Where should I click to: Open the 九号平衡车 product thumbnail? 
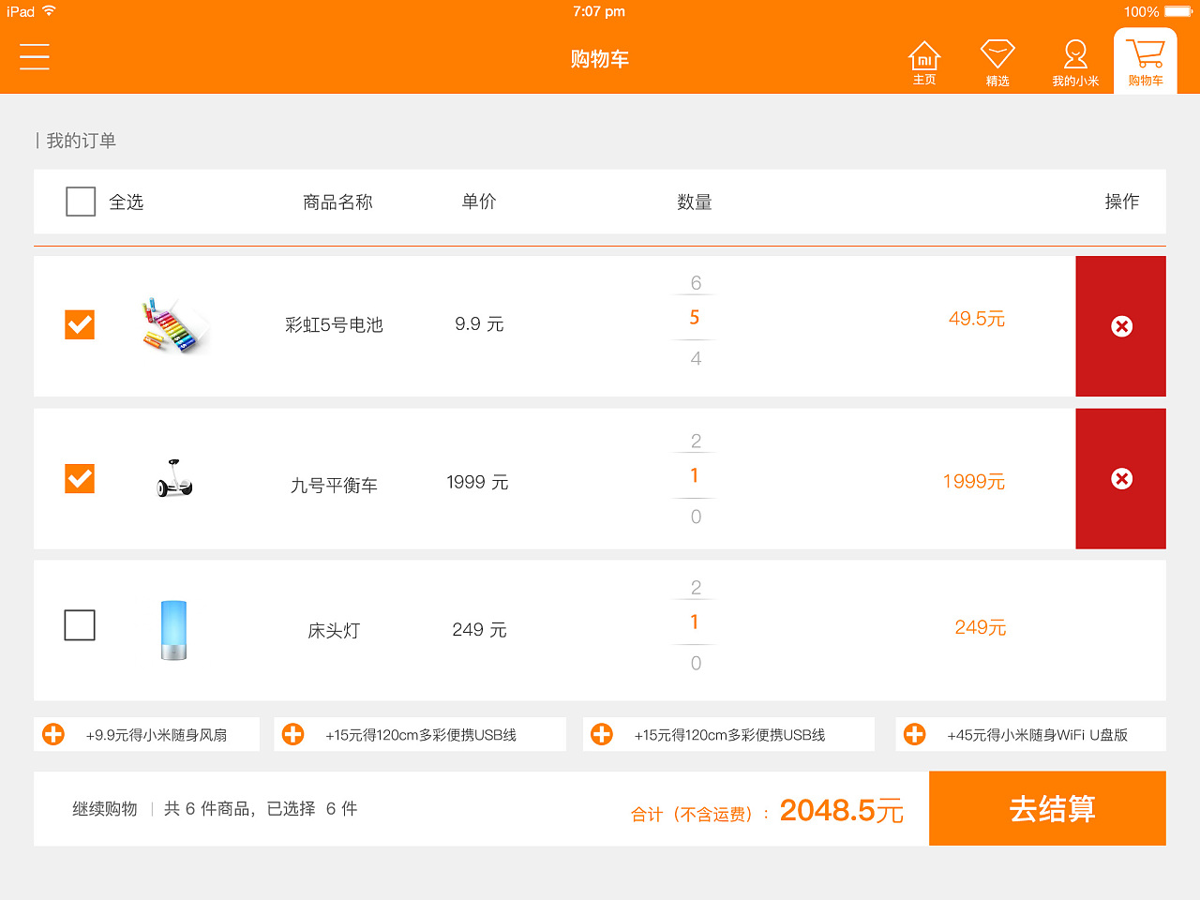click(x=174, y=478)
